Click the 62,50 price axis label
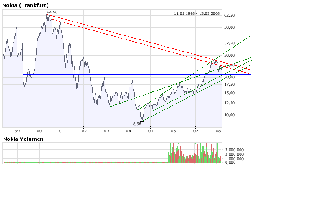 230,15
